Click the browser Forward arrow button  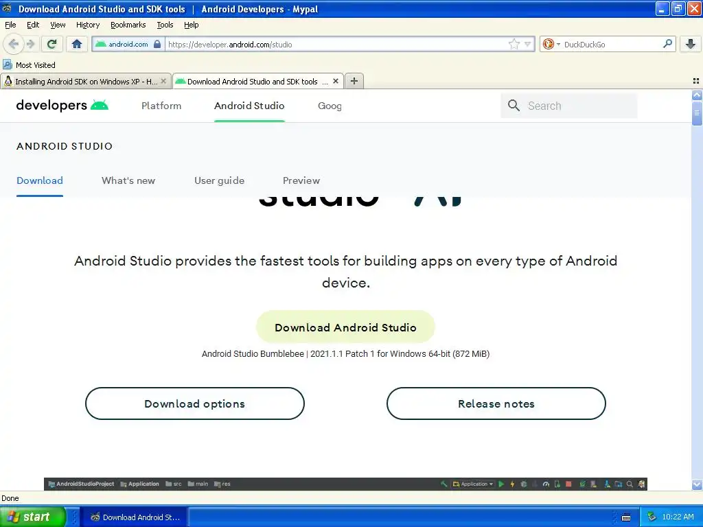[30, 44]
